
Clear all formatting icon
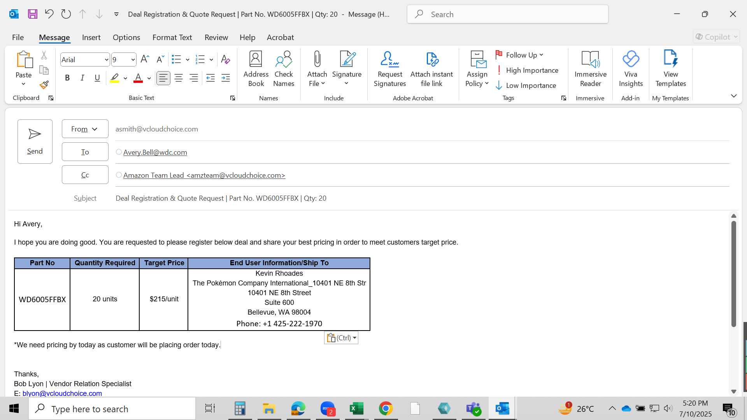pos(225,59)
